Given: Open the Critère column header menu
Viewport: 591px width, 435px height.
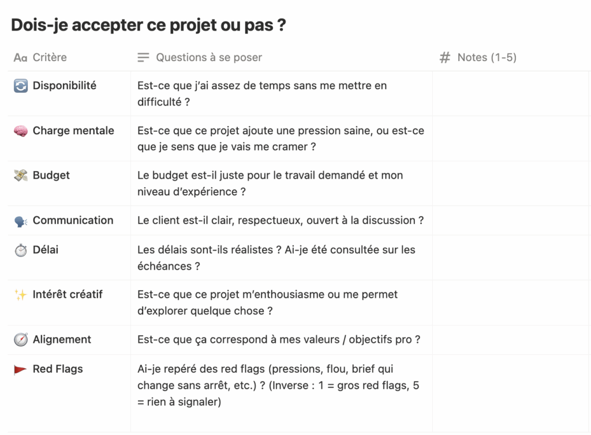Looking at the screenshot, I should (x=49, y=58).
